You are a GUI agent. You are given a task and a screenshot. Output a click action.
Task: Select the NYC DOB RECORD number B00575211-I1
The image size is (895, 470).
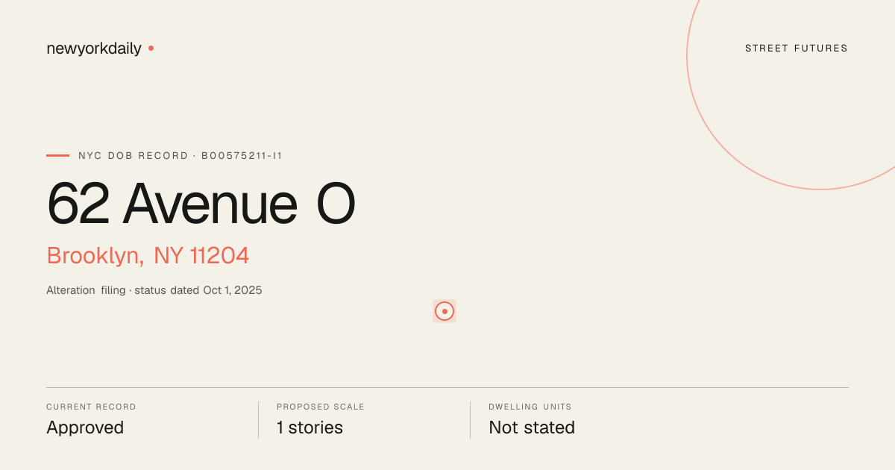pyautogui.click(x=242, y=156)
